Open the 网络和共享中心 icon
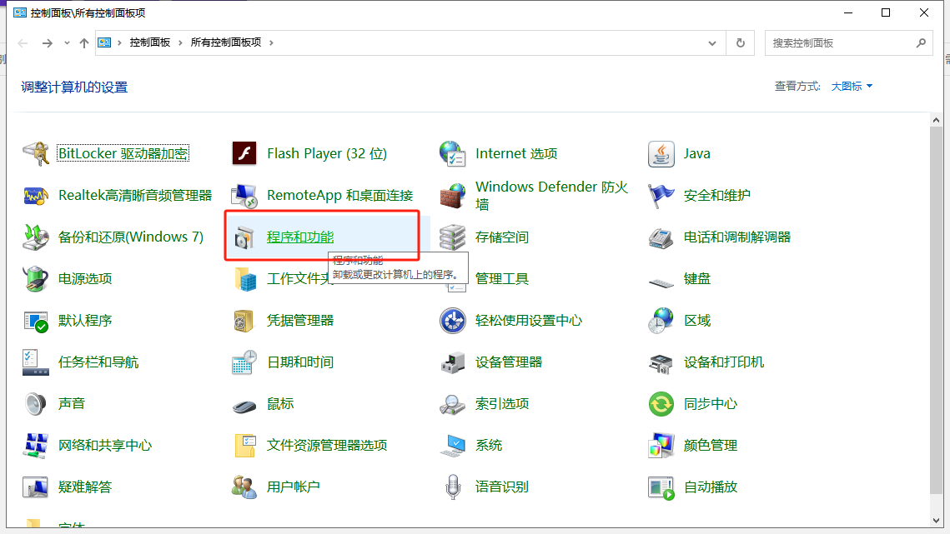This screenshot has height=534, width=950. 36,446
